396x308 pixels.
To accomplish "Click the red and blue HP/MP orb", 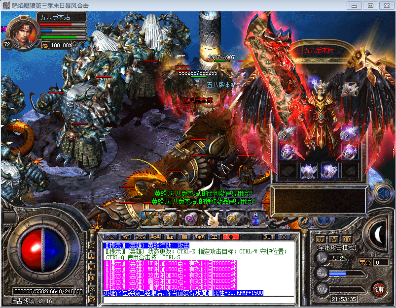I will tap(43, 250).
